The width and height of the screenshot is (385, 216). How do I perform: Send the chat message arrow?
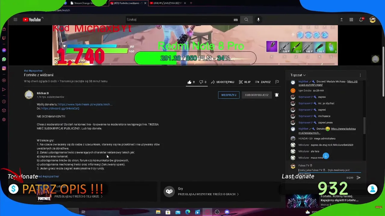tap(359, 178)
